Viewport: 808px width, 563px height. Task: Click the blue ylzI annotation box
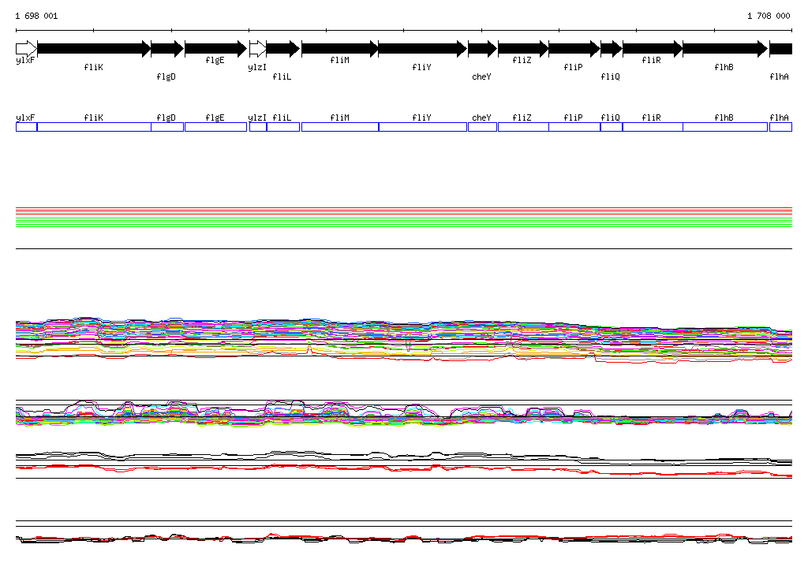[x=258, y=127]
